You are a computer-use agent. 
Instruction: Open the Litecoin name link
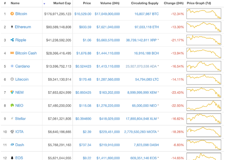coord(22,79)
